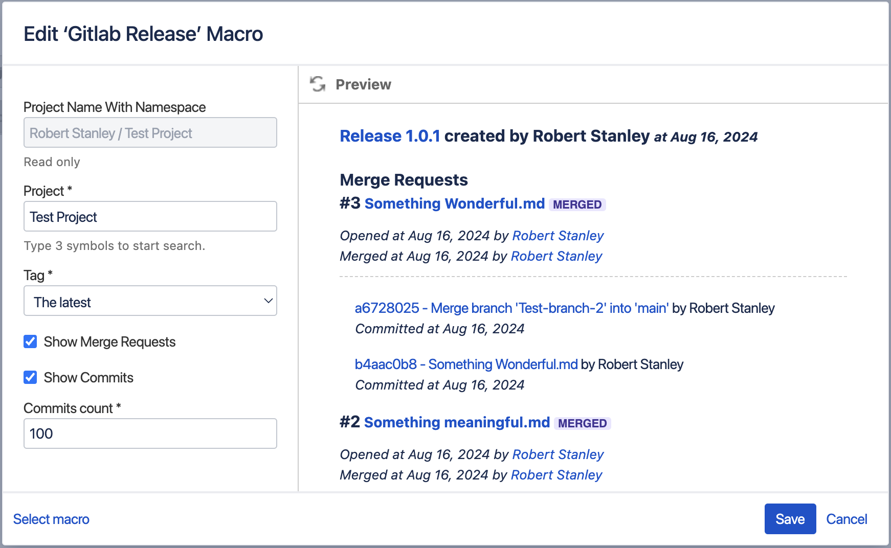891x548 pixels.
Task: Click the Commits count input field
Action: pyautogui.click(x=150, y=433)
